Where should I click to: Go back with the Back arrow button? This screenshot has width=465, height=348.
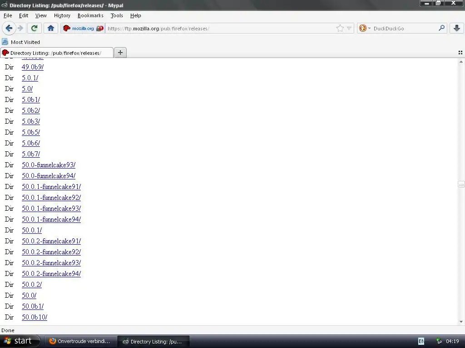[x=9, y=28]
